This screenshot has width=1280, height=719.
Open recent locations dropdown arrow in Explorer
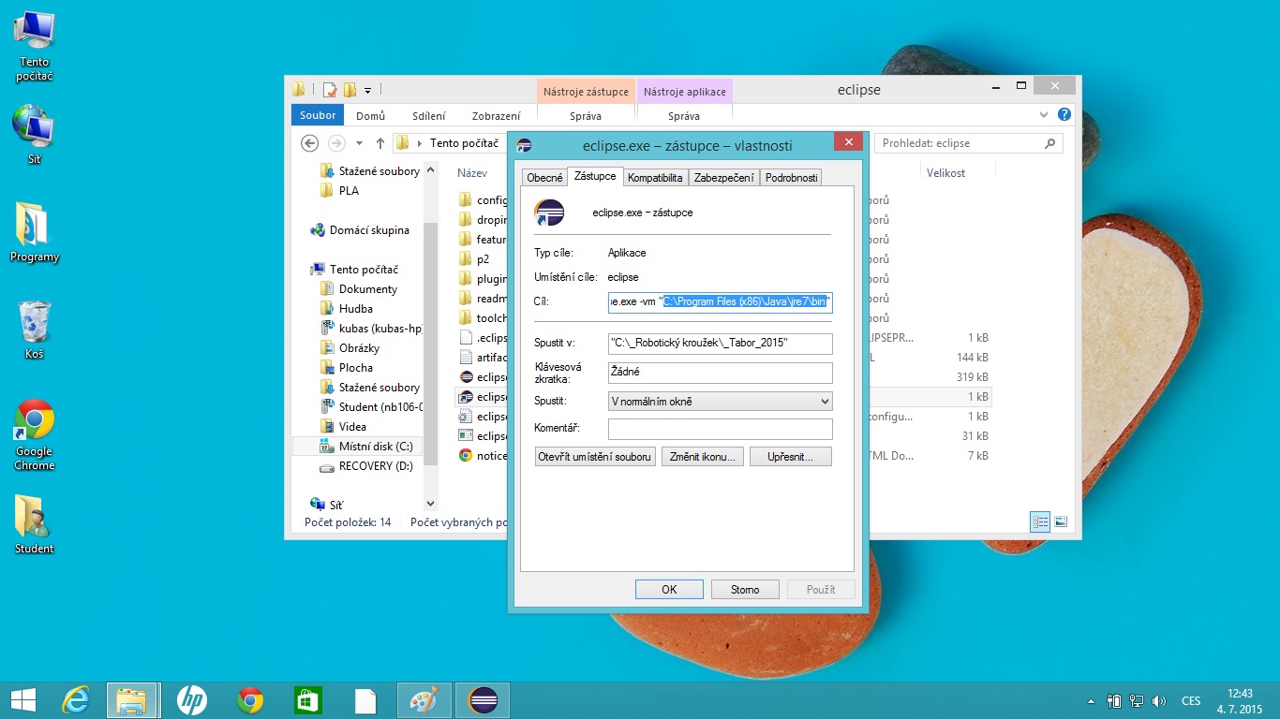click(x=359, y=143)
